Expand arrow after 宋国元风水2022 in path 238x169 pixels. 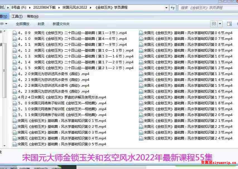tap(91, 8)
